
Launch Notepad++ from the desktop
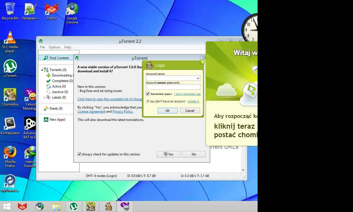[x=31, y=11]
